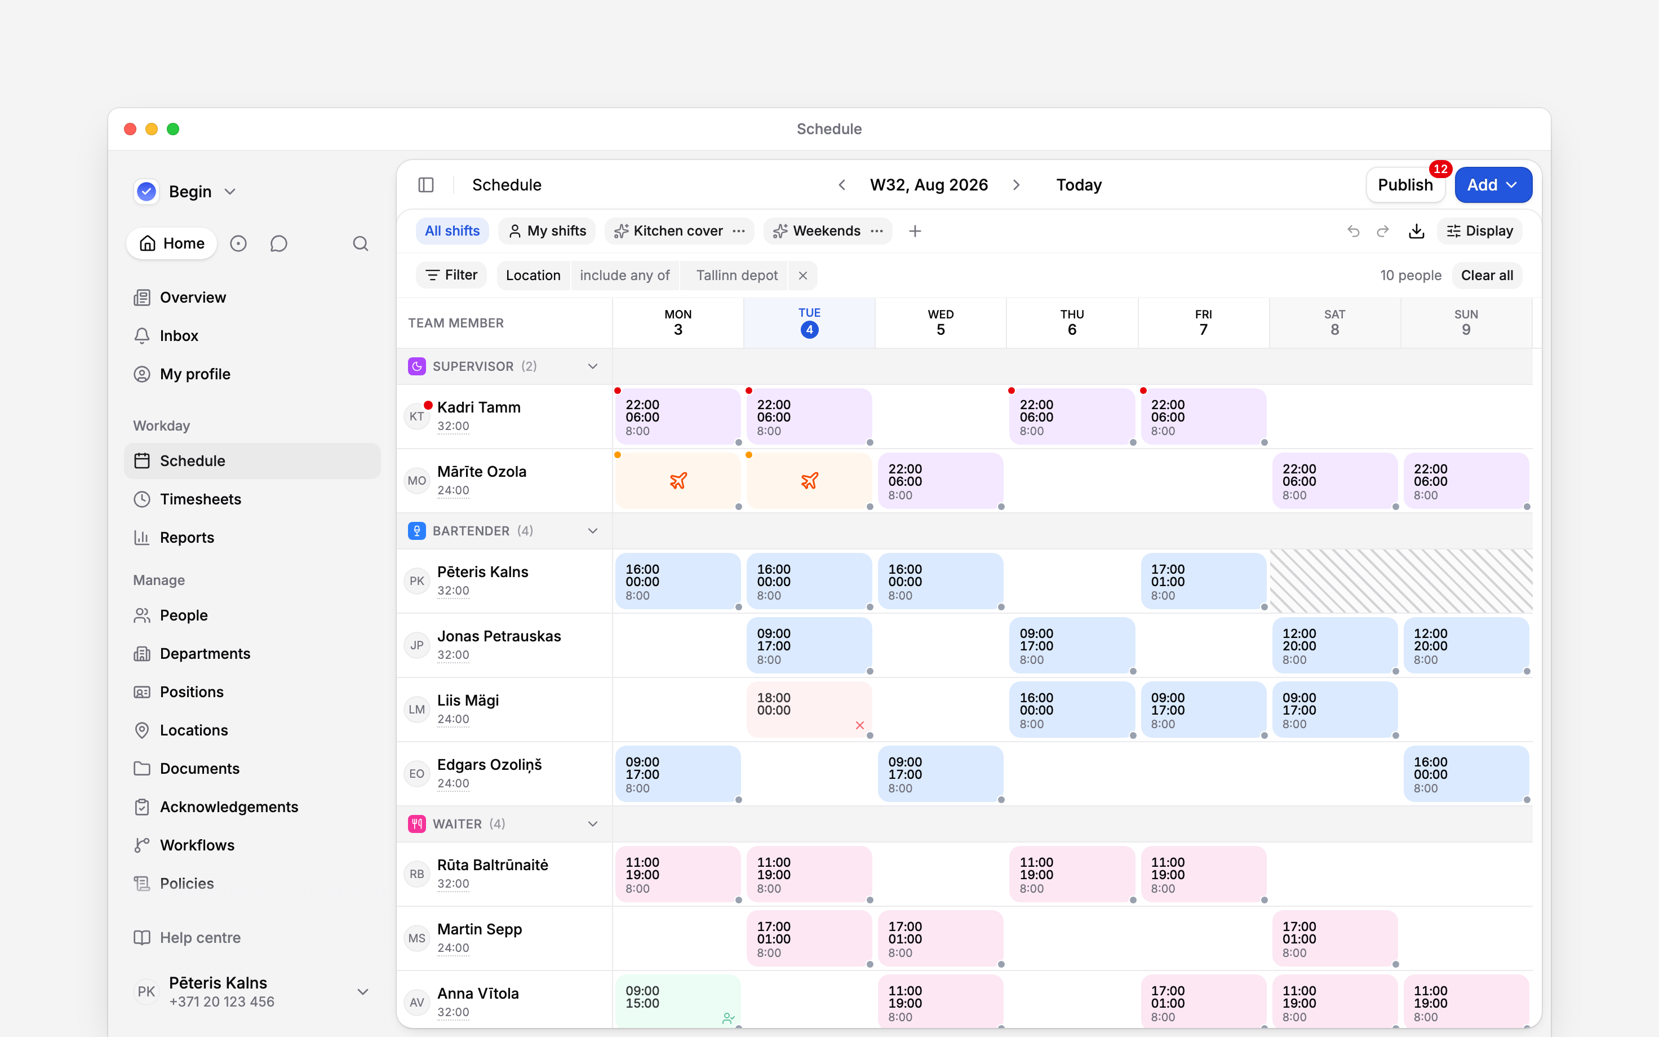Viewport: 1659px width, 1037px height.
Task: Click the Supervisor group moon icon
Action: point(417,366)
